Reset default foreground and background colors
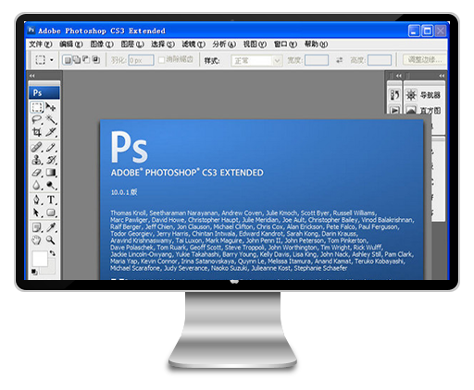 tap(34, 272)
